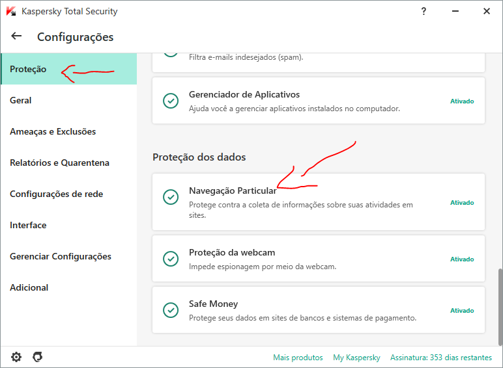The width and height of the screenshot is (503, 368).
Task: Click the vertical scrollbar thumb on the right
Action: pyautogui.click(x=500, y=307)
